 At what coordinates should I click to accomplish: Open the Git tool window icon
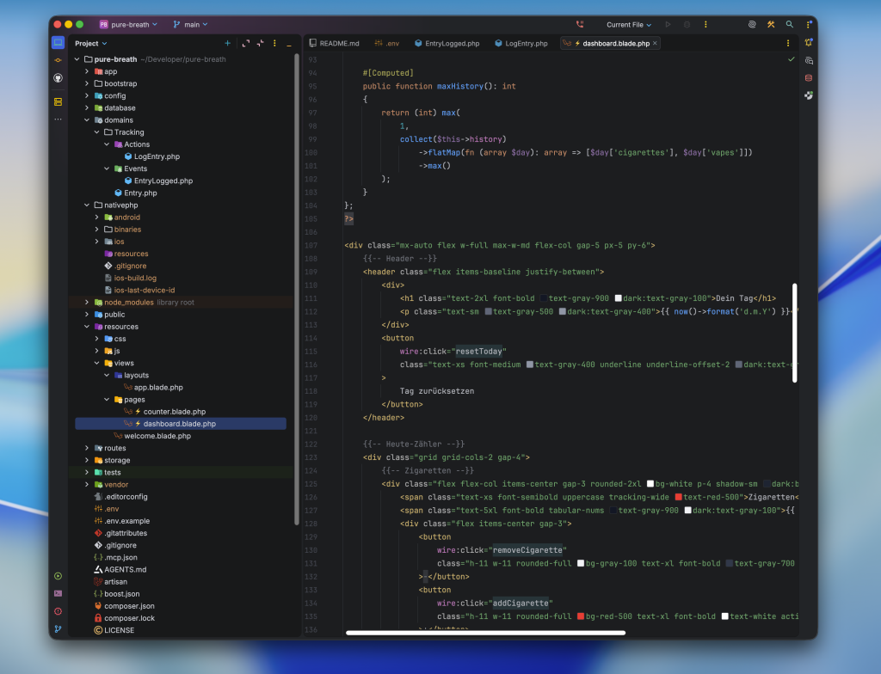coord(58,629)
